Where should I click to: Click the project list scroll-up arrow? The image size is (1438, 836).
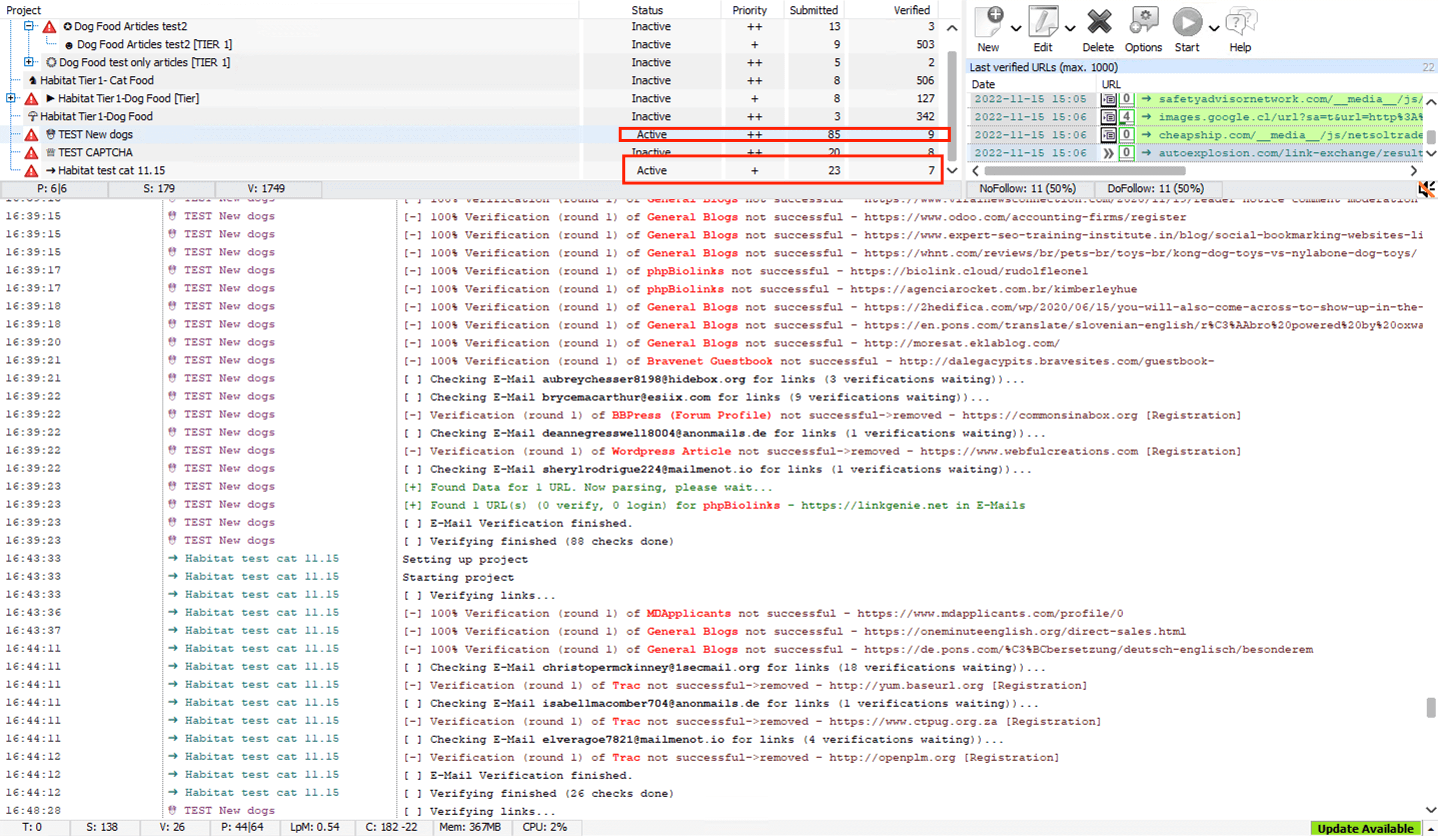pos(952,28)
